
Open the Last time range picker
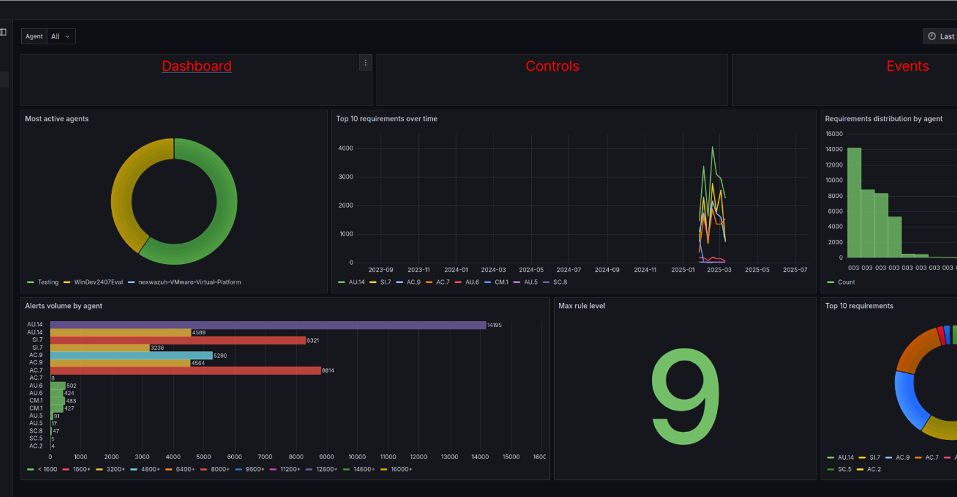click(940, 36)
